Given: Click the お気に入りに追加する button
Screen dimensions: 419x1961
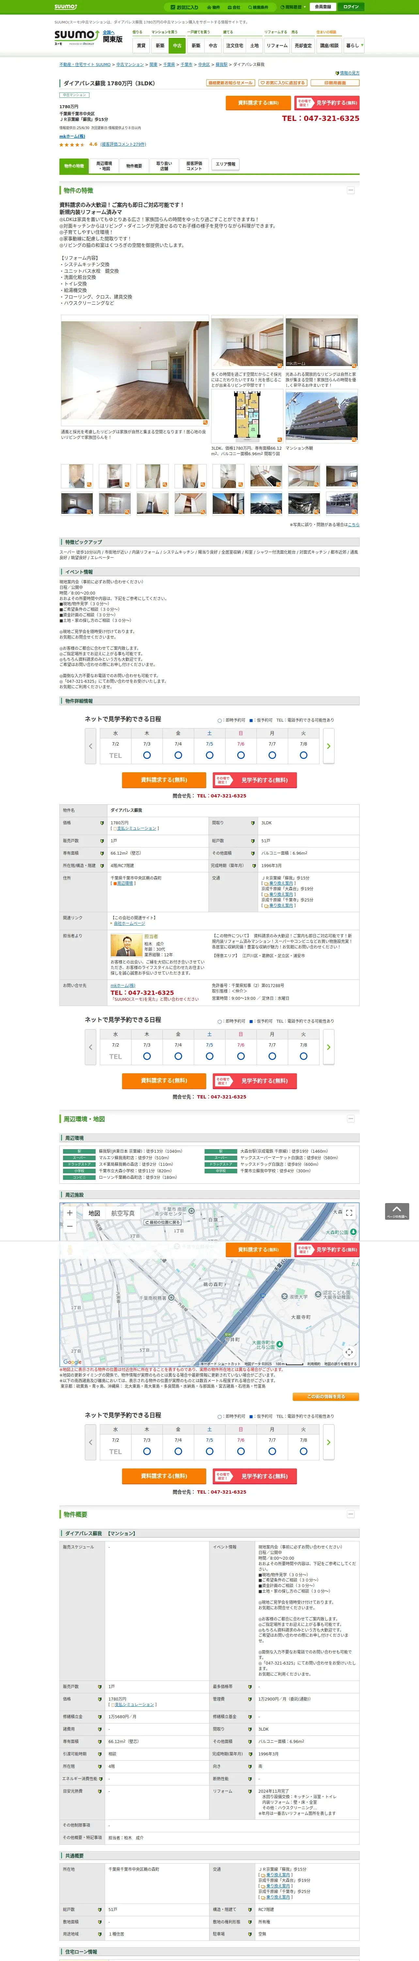Looking at the screenshot, I should 282,83.
